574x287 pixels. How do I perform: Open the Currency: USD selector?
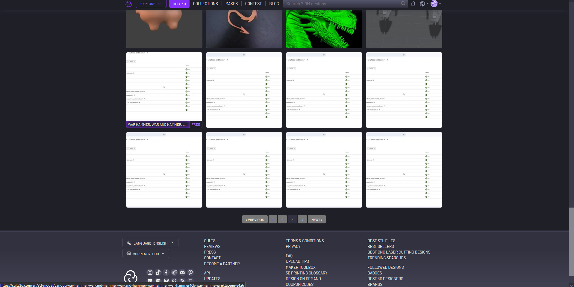pyautogui.click(x=146, y=254)
